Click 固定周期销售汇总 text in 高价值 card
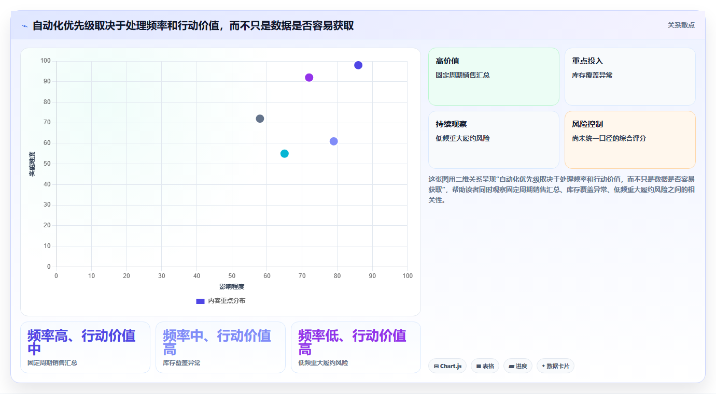 pyautogui.click(x=463, y=75)
